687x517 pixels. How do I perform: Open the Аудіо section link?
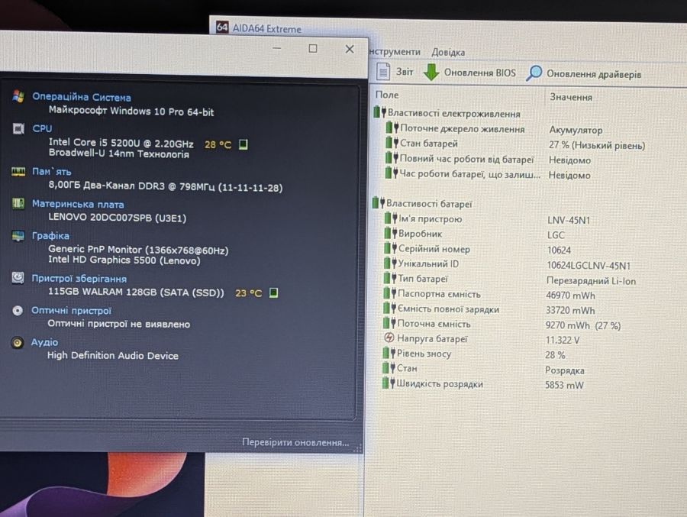[44, 342]
